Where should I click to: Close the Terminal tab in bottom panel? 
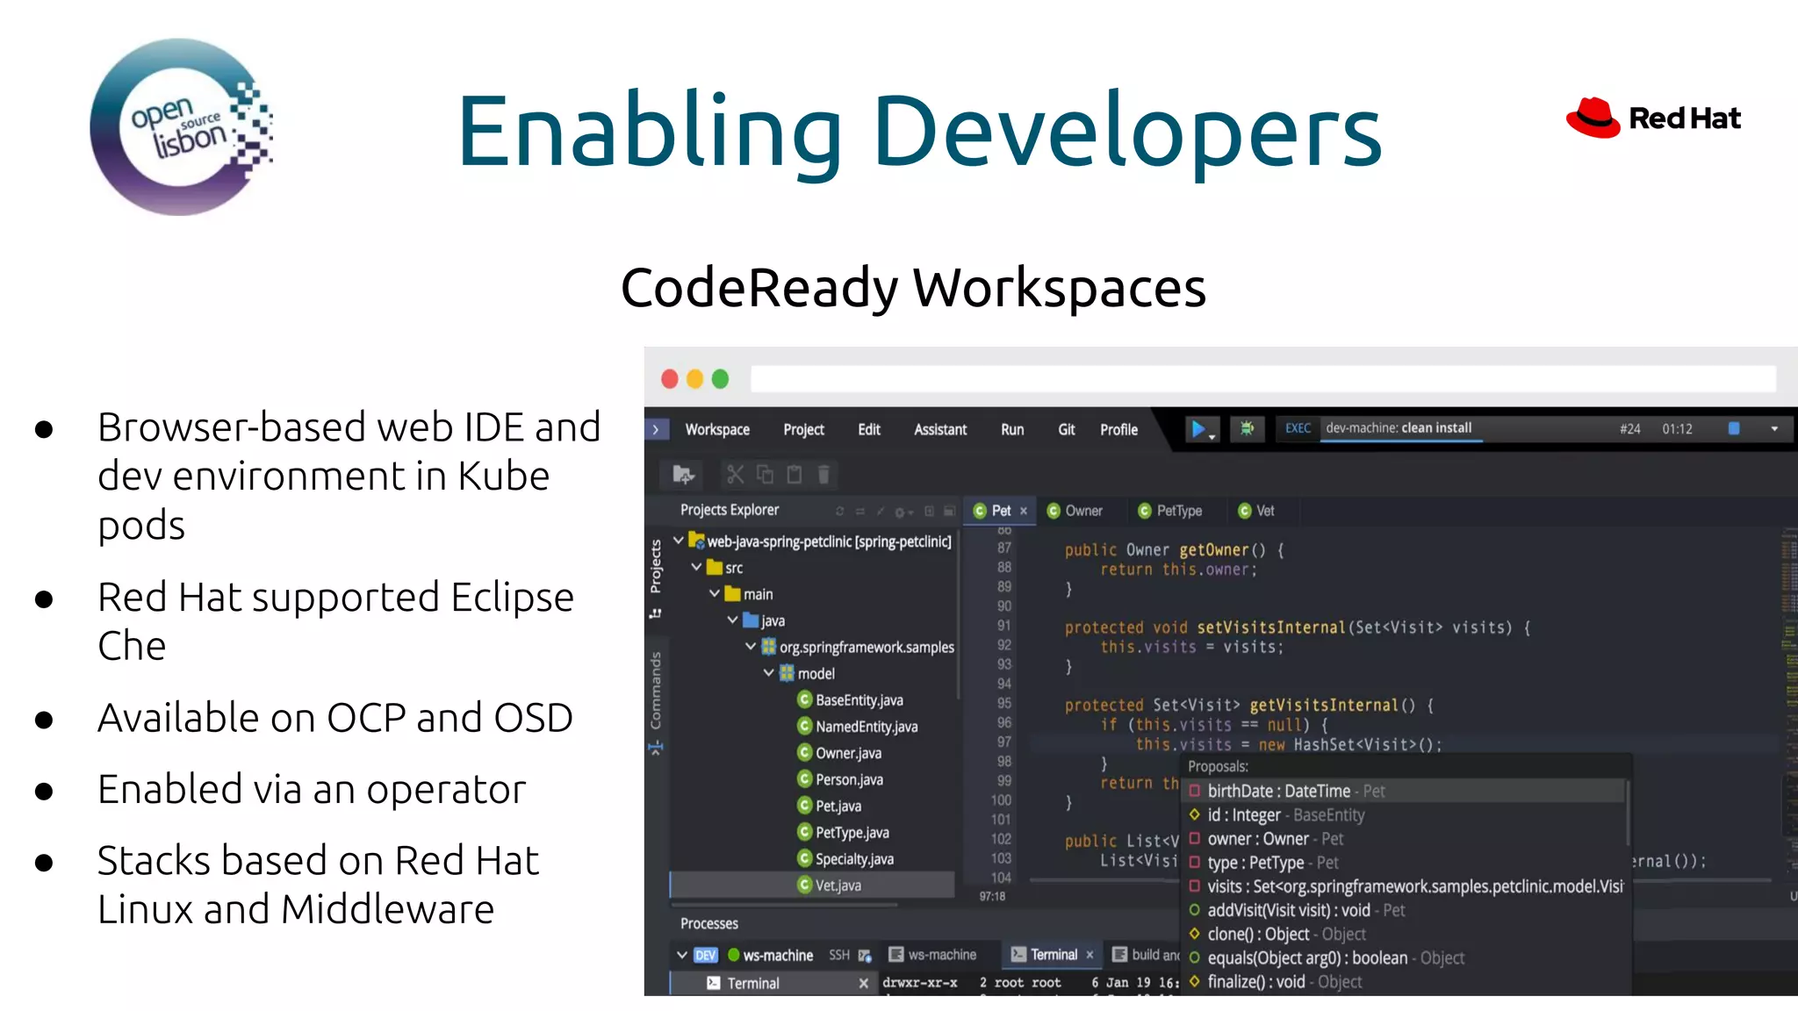pyautogui.click(x=1090, y=954)
